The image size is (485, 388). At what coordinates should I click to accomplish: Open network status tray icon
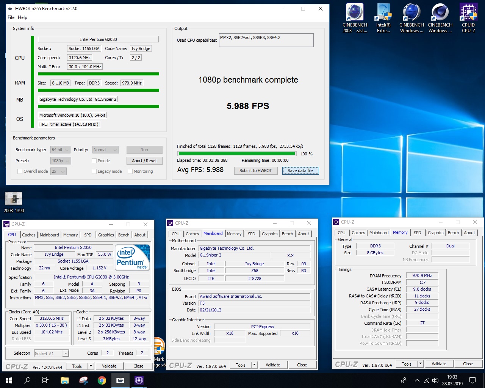point(427,380)
